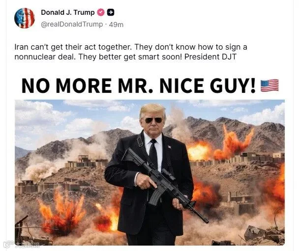Open the Donald J. Trump display name
Screen dimensions: 299x251
pos(68,12)
